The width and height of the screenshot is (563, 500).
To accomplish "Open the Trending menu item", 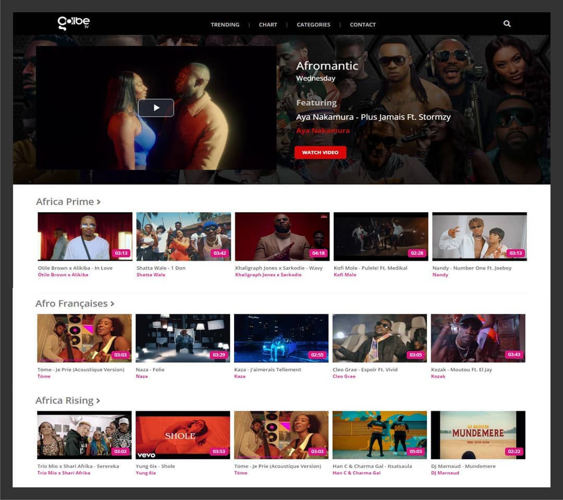I will [x=225, y=25].
